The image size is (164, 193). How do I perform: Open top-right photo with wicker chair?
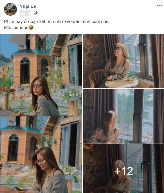tap(123, 61)
